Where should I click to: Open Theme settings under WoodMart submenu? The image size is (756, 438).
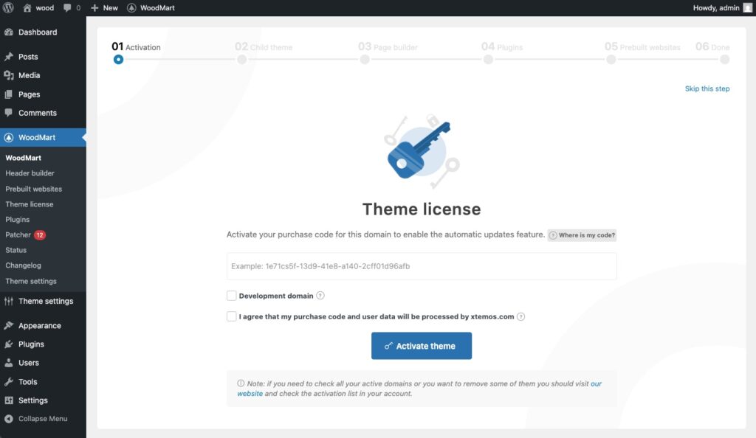[31, 281]
